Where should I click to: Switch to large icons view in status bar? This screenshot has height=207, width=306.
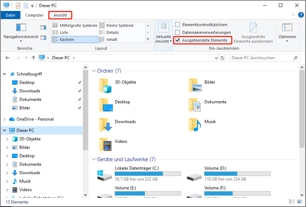[x=300, y=201]
